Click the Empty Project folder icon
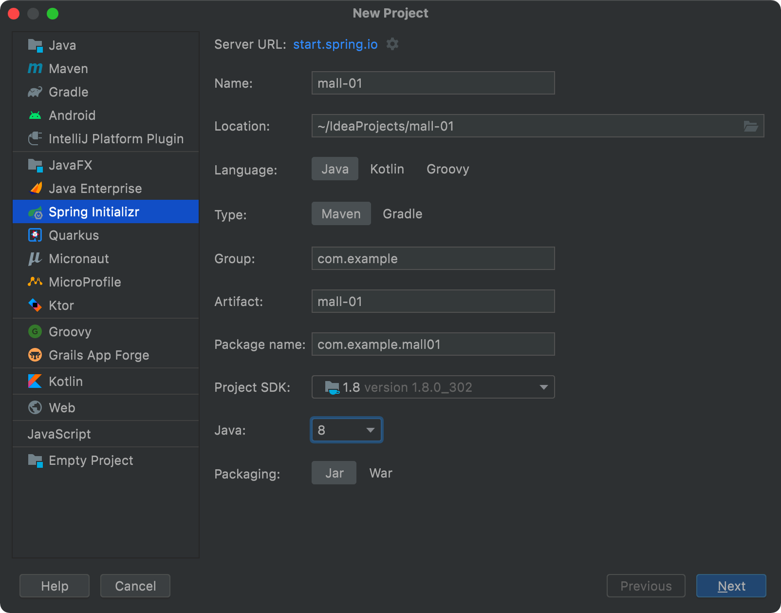Viewport: 781px width, 613px height. tap(35, 460)
